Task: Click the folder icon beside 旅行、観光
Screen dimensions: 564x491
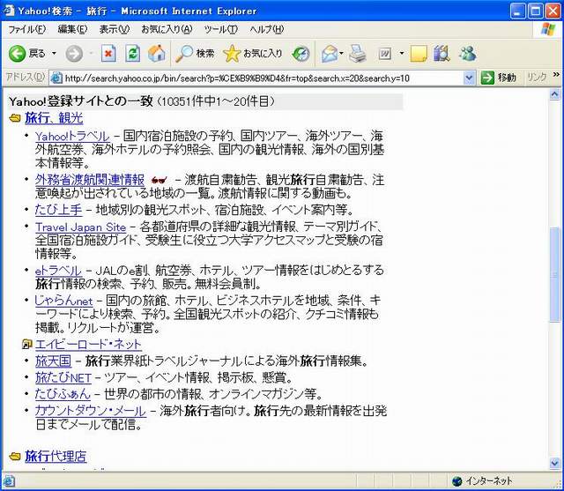Action: pos(15,118)
